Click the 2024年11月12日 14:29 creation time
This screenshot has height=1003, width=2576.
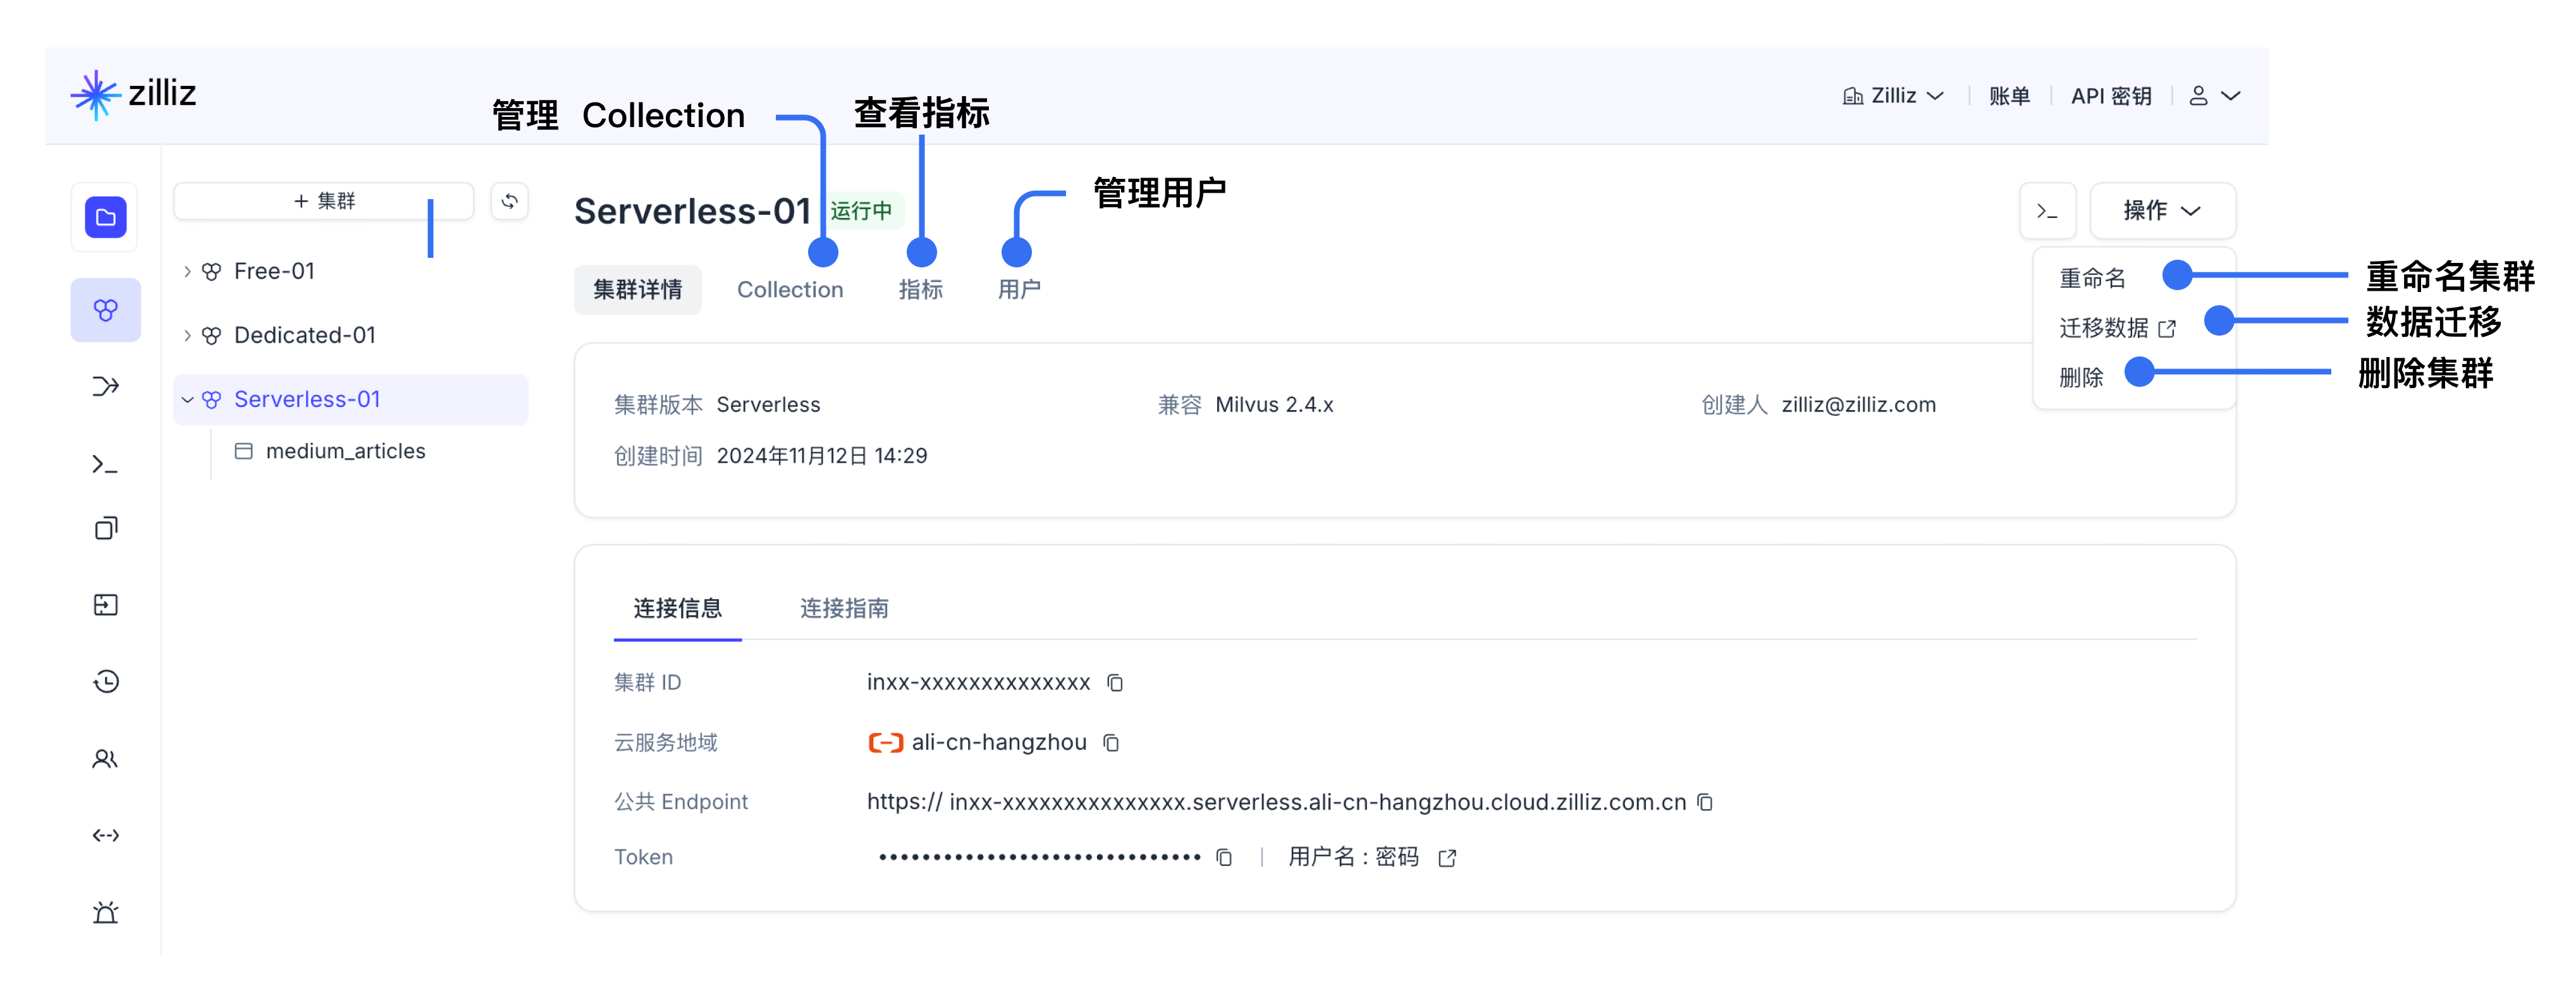point(822,456)
